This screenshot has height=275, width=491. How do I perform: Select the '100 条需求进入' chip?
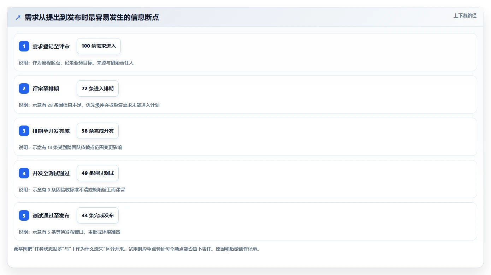(x=99, y=46)
